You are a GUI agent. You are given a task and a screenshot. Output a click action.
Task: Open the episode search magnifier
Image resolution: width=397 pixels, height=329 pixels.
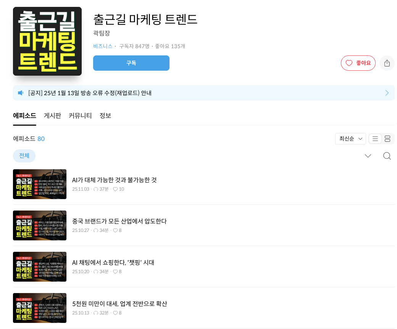387,156
